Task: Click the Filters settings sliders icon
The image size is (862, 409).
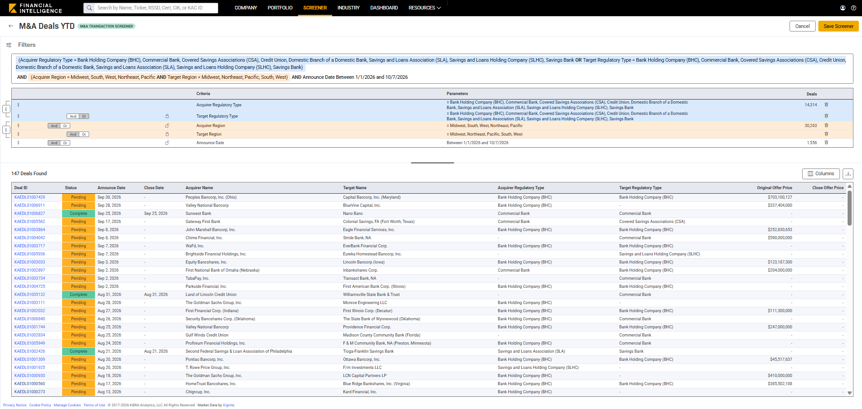Action: tap(9, 45)
